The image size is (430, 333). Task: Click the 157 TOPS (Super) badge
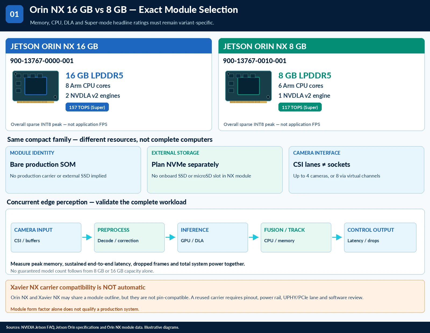click(x=87, y=107)
